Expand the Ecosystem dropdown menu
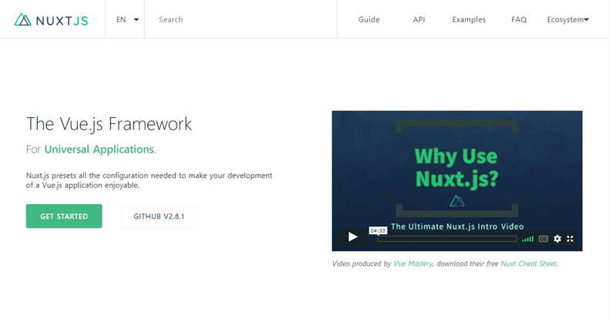Screen dimensions: 609x321 click(567, 20)
